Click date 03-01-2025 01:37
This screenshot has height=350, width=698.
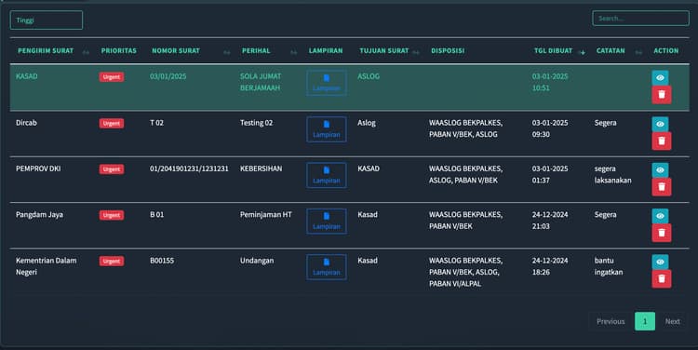(x=550, y=175)
